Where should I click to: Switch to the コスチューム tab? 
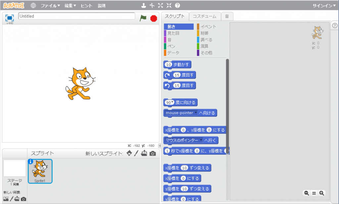pos(205,16)
